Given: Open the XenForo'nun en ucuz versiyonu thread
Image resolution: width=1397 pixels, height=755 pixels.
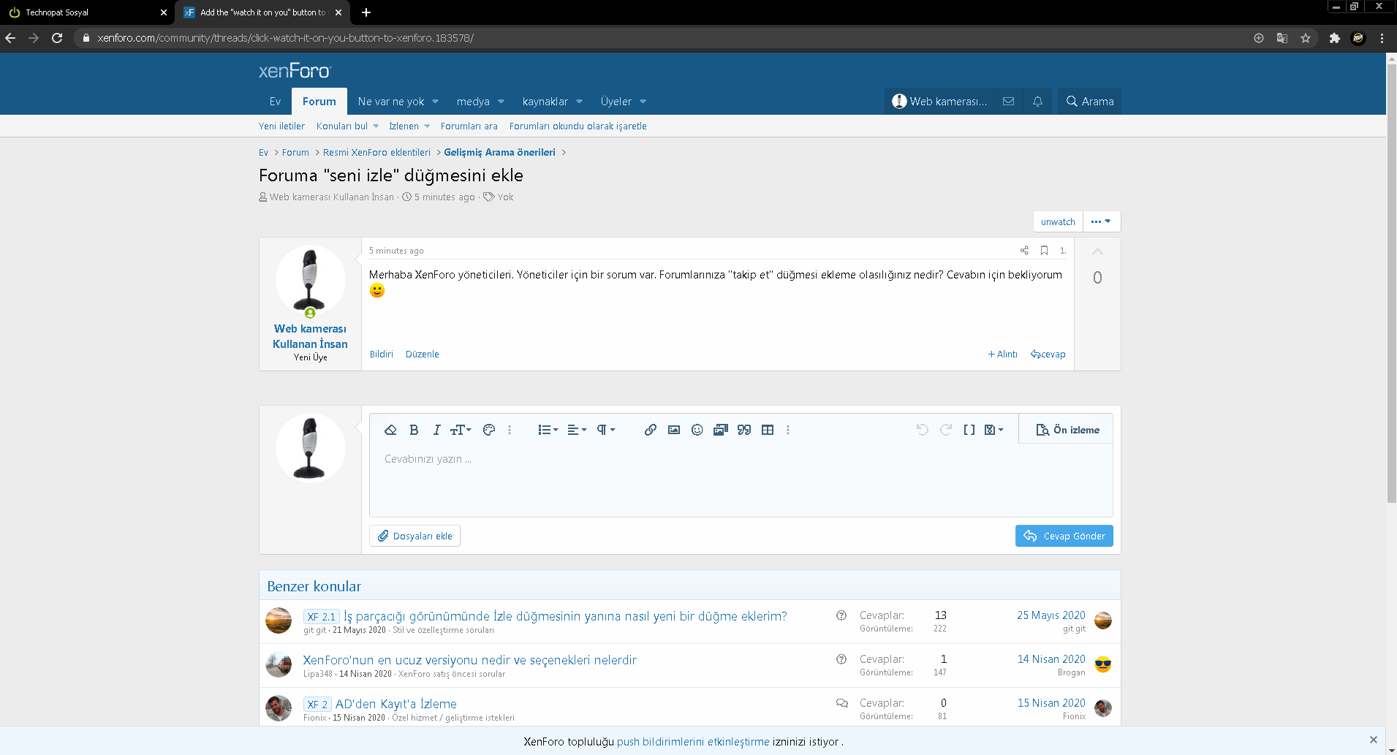Looking at the screenshot, I should click(x=469, y=660).
